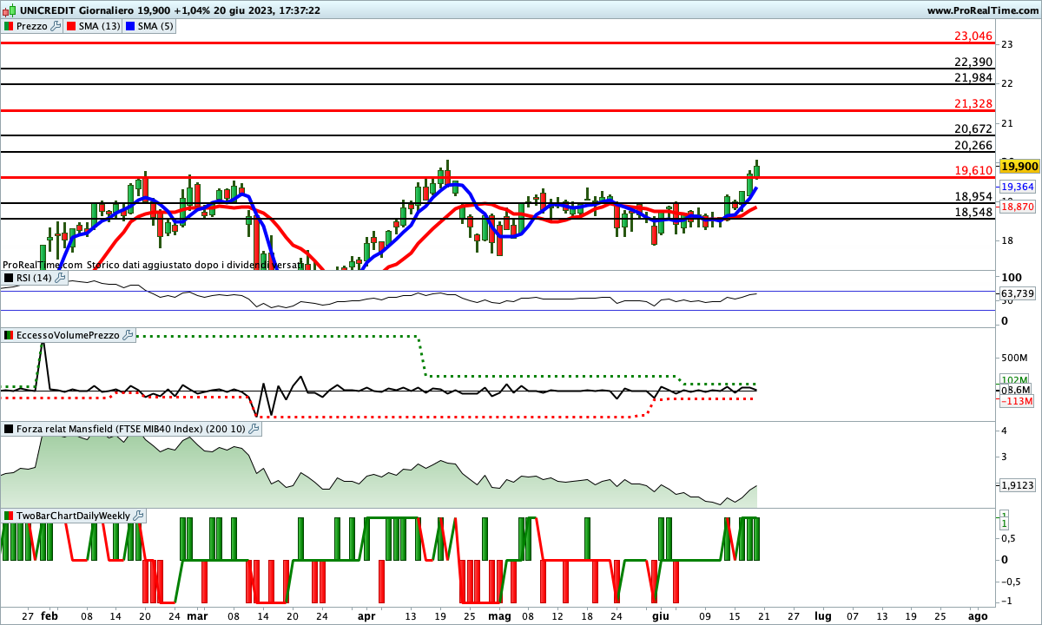The height and width of the screenshot is (625, 1042).
Task: Click the Prezzo candle color swatch
Action: 9,26
